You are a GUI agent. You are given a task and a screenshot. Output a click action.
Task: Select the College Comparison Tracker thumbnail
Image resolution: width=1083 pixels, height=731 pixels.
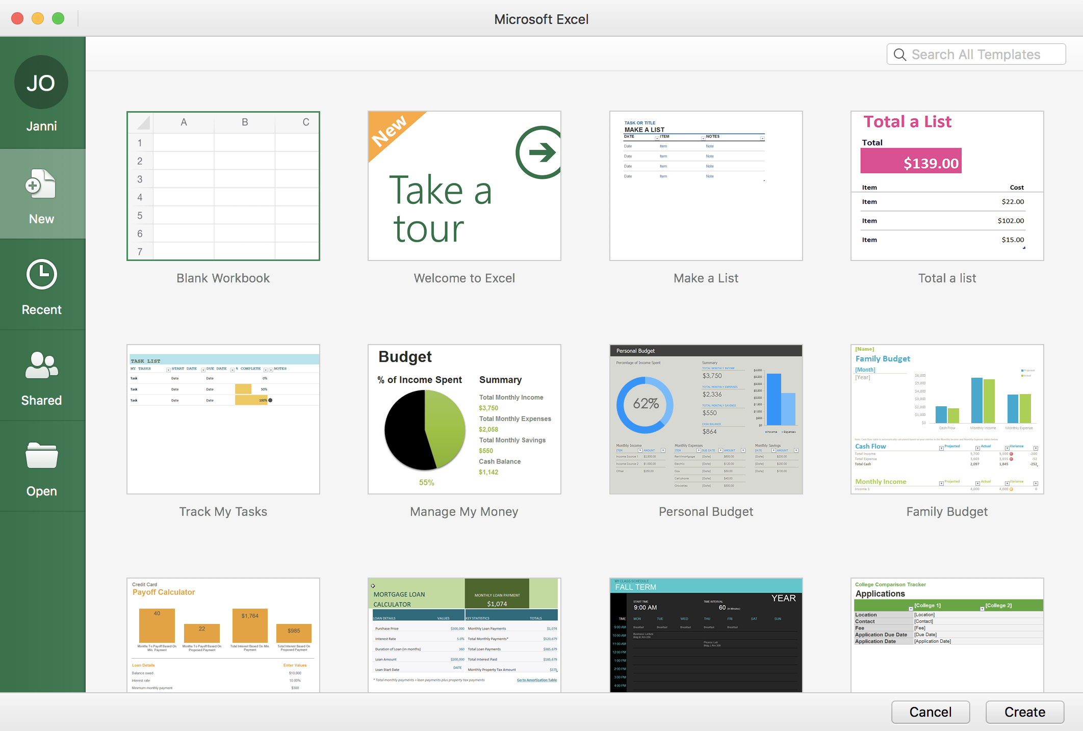[947, 635]
